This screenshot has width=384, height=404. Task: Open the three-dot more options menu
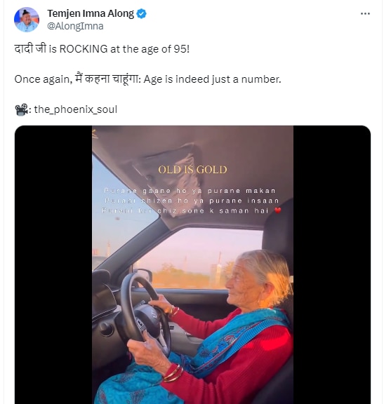pyautogui.click(x=365, y=13)
